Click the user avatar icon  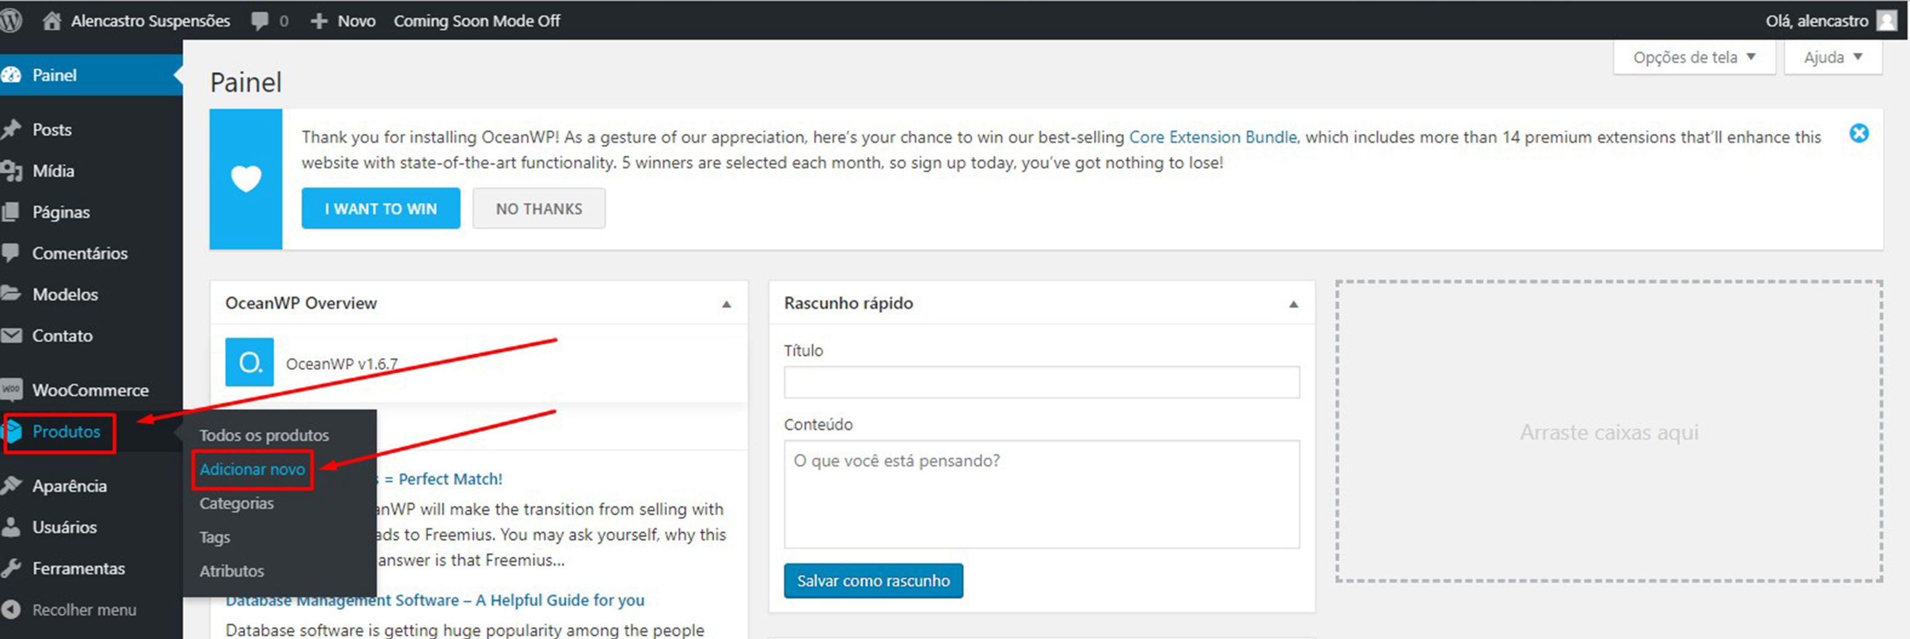[1886, 21]
